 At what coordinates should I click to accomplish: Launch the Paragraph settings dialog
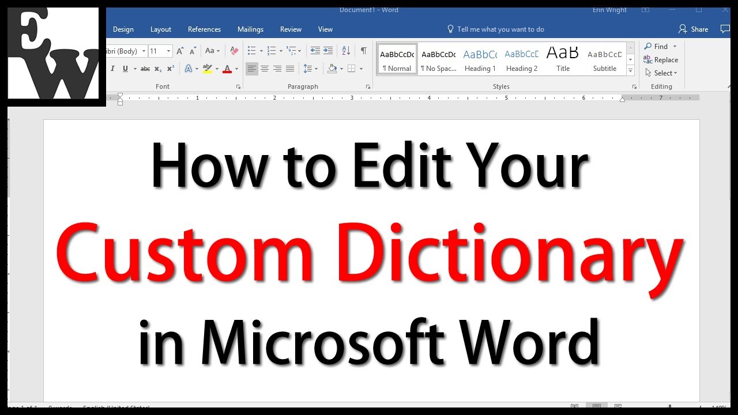click(x=368, y=86)
